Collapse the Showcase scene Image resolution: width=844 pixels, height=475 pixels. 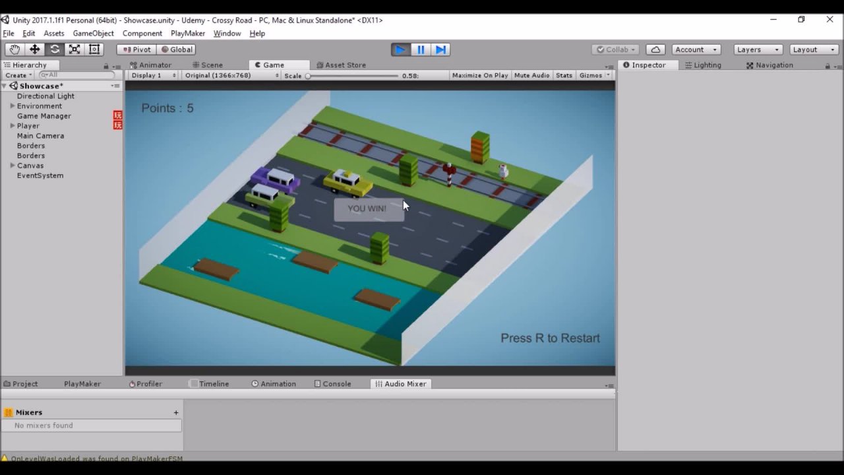click(x=5, y=86)
